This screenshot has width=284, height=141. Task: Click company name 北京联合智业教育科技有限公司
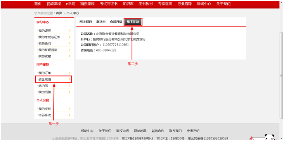118,34
